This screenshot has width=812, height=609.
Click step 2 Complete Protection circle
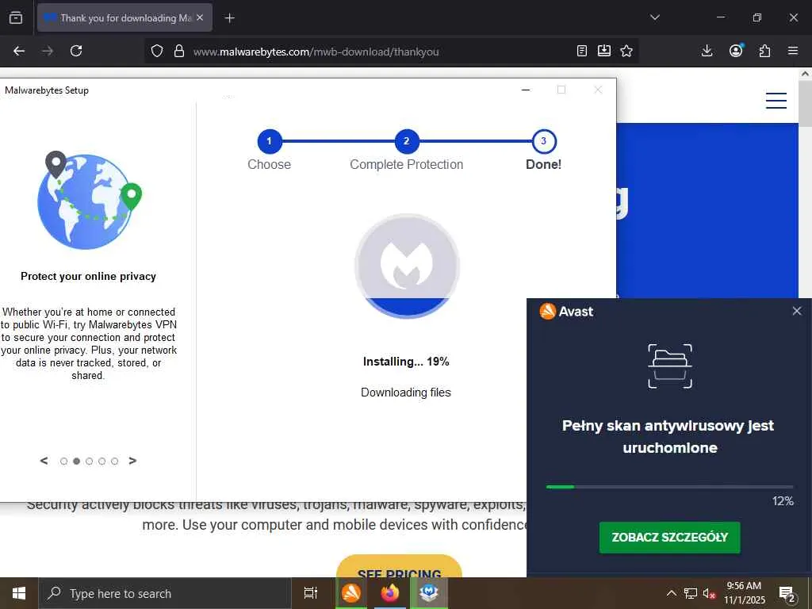coord(407,141)
